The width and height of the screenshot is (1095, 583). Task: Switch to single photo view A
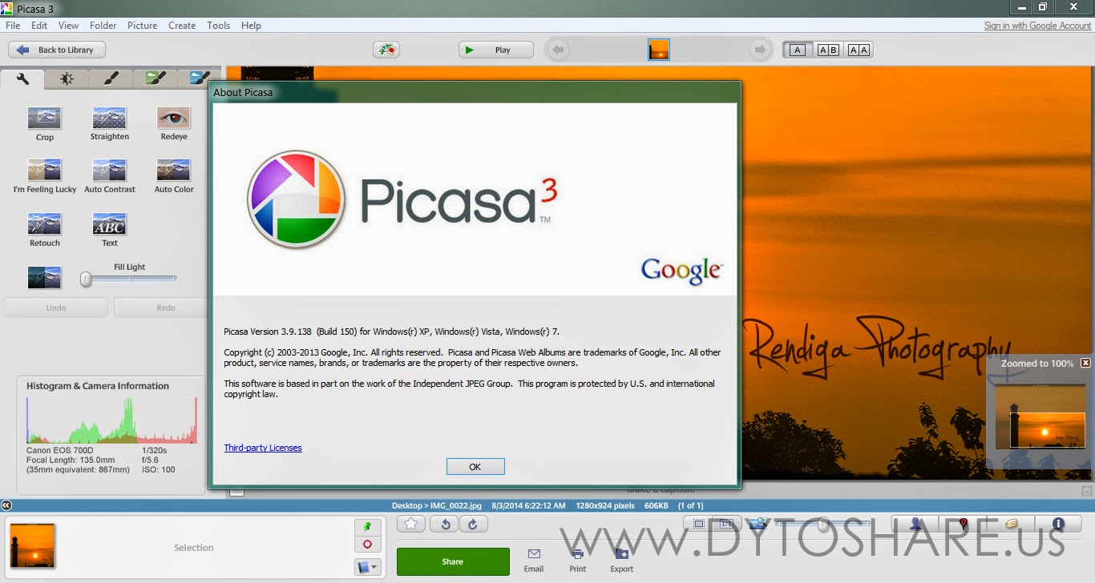pos(797,50)
